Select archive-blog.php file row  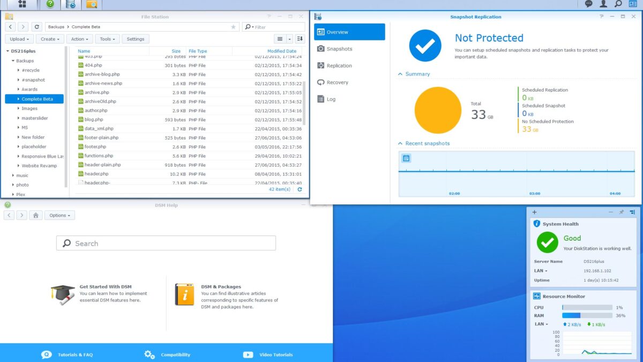190,75
